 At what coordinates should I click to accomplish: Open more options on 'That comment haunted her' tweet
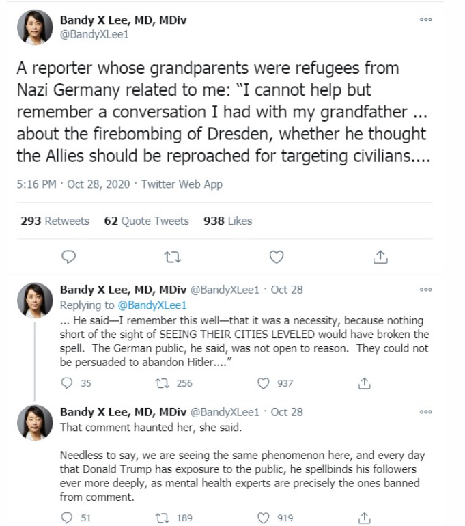[x=426, y=412]
